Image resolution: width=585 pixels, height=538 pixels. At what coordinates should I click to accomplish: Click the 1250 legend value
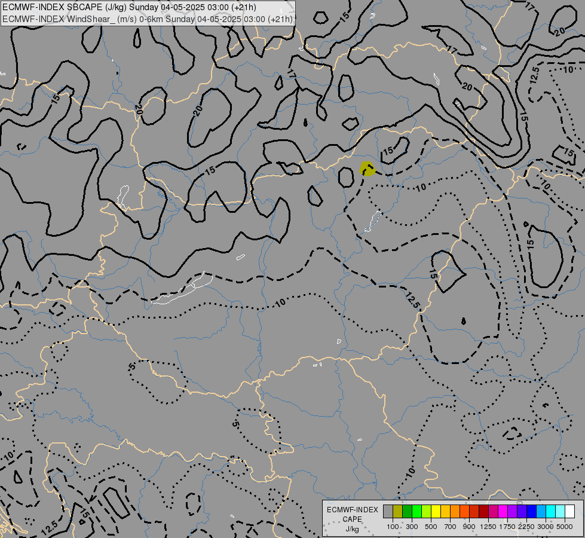[x=488, y=527]
